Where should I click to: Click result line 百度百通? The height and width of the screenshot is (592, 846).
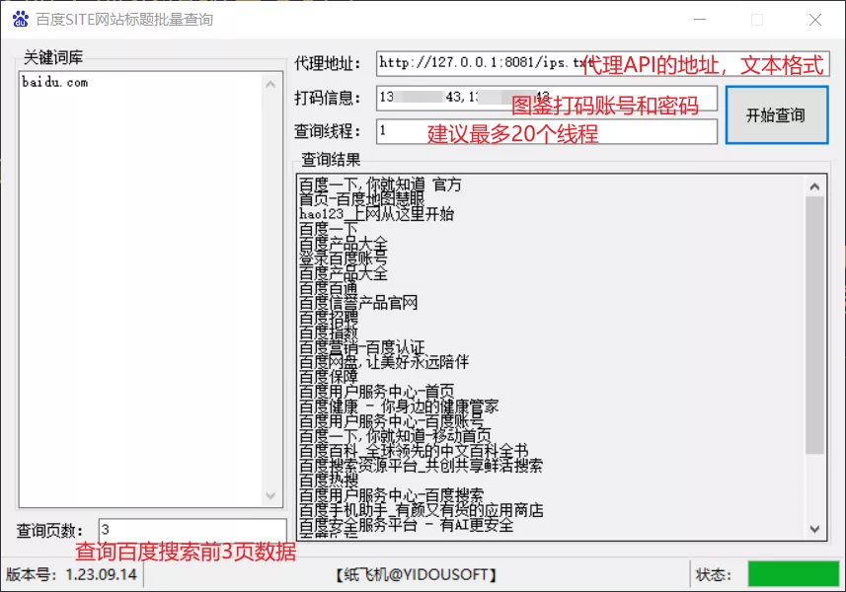[329, 288]
